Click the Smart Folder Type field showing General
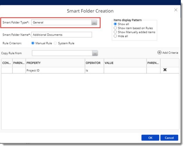185x148 pixels. tap(62, 22)
